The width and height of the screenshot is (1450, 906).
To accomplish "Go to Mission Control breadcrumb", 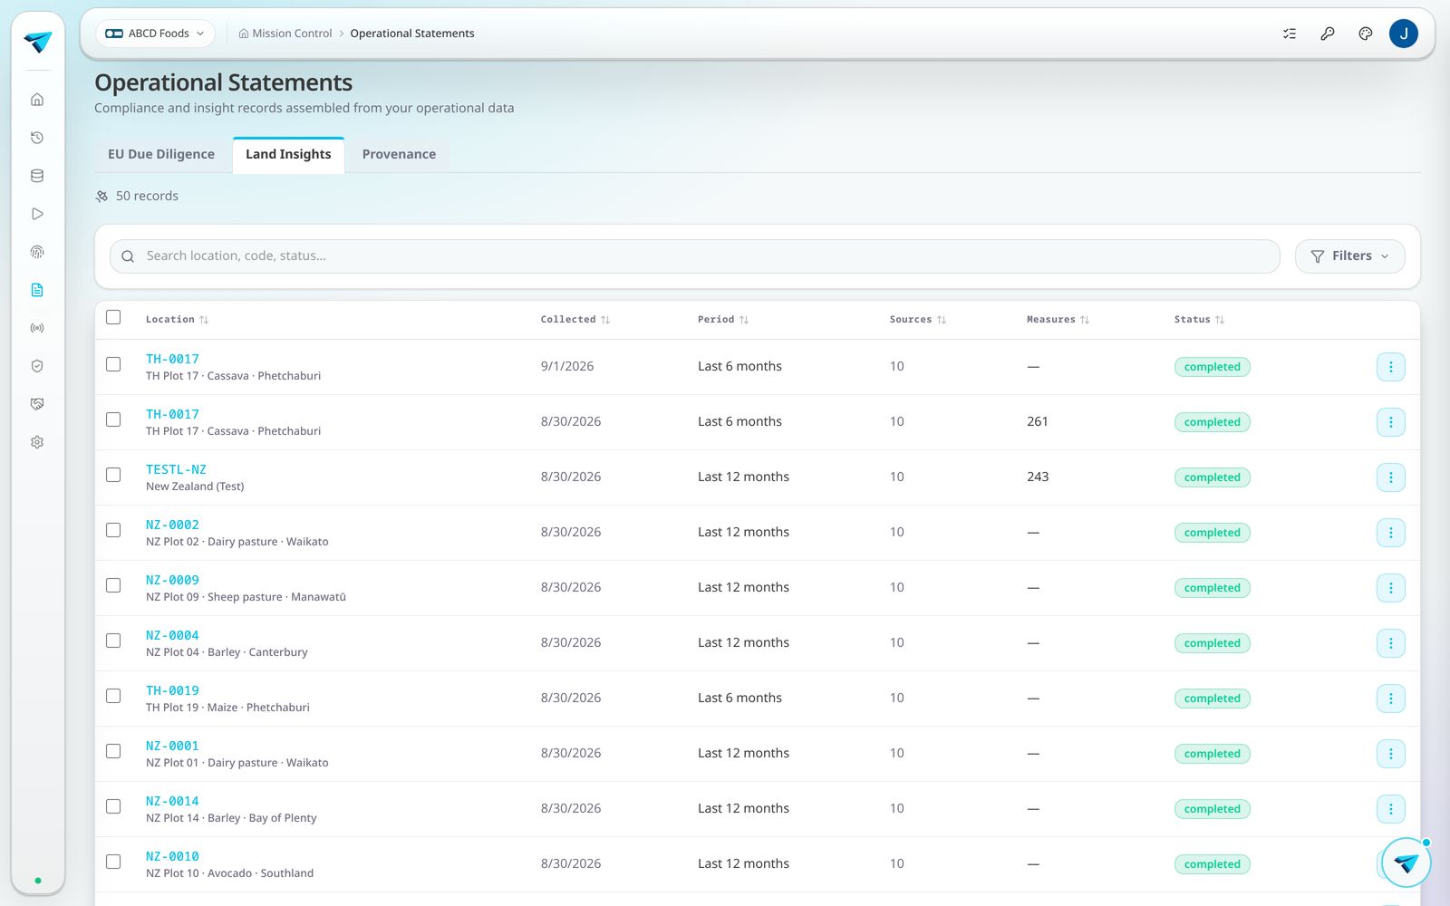I will pyautogui.click(x=285, y=34).
